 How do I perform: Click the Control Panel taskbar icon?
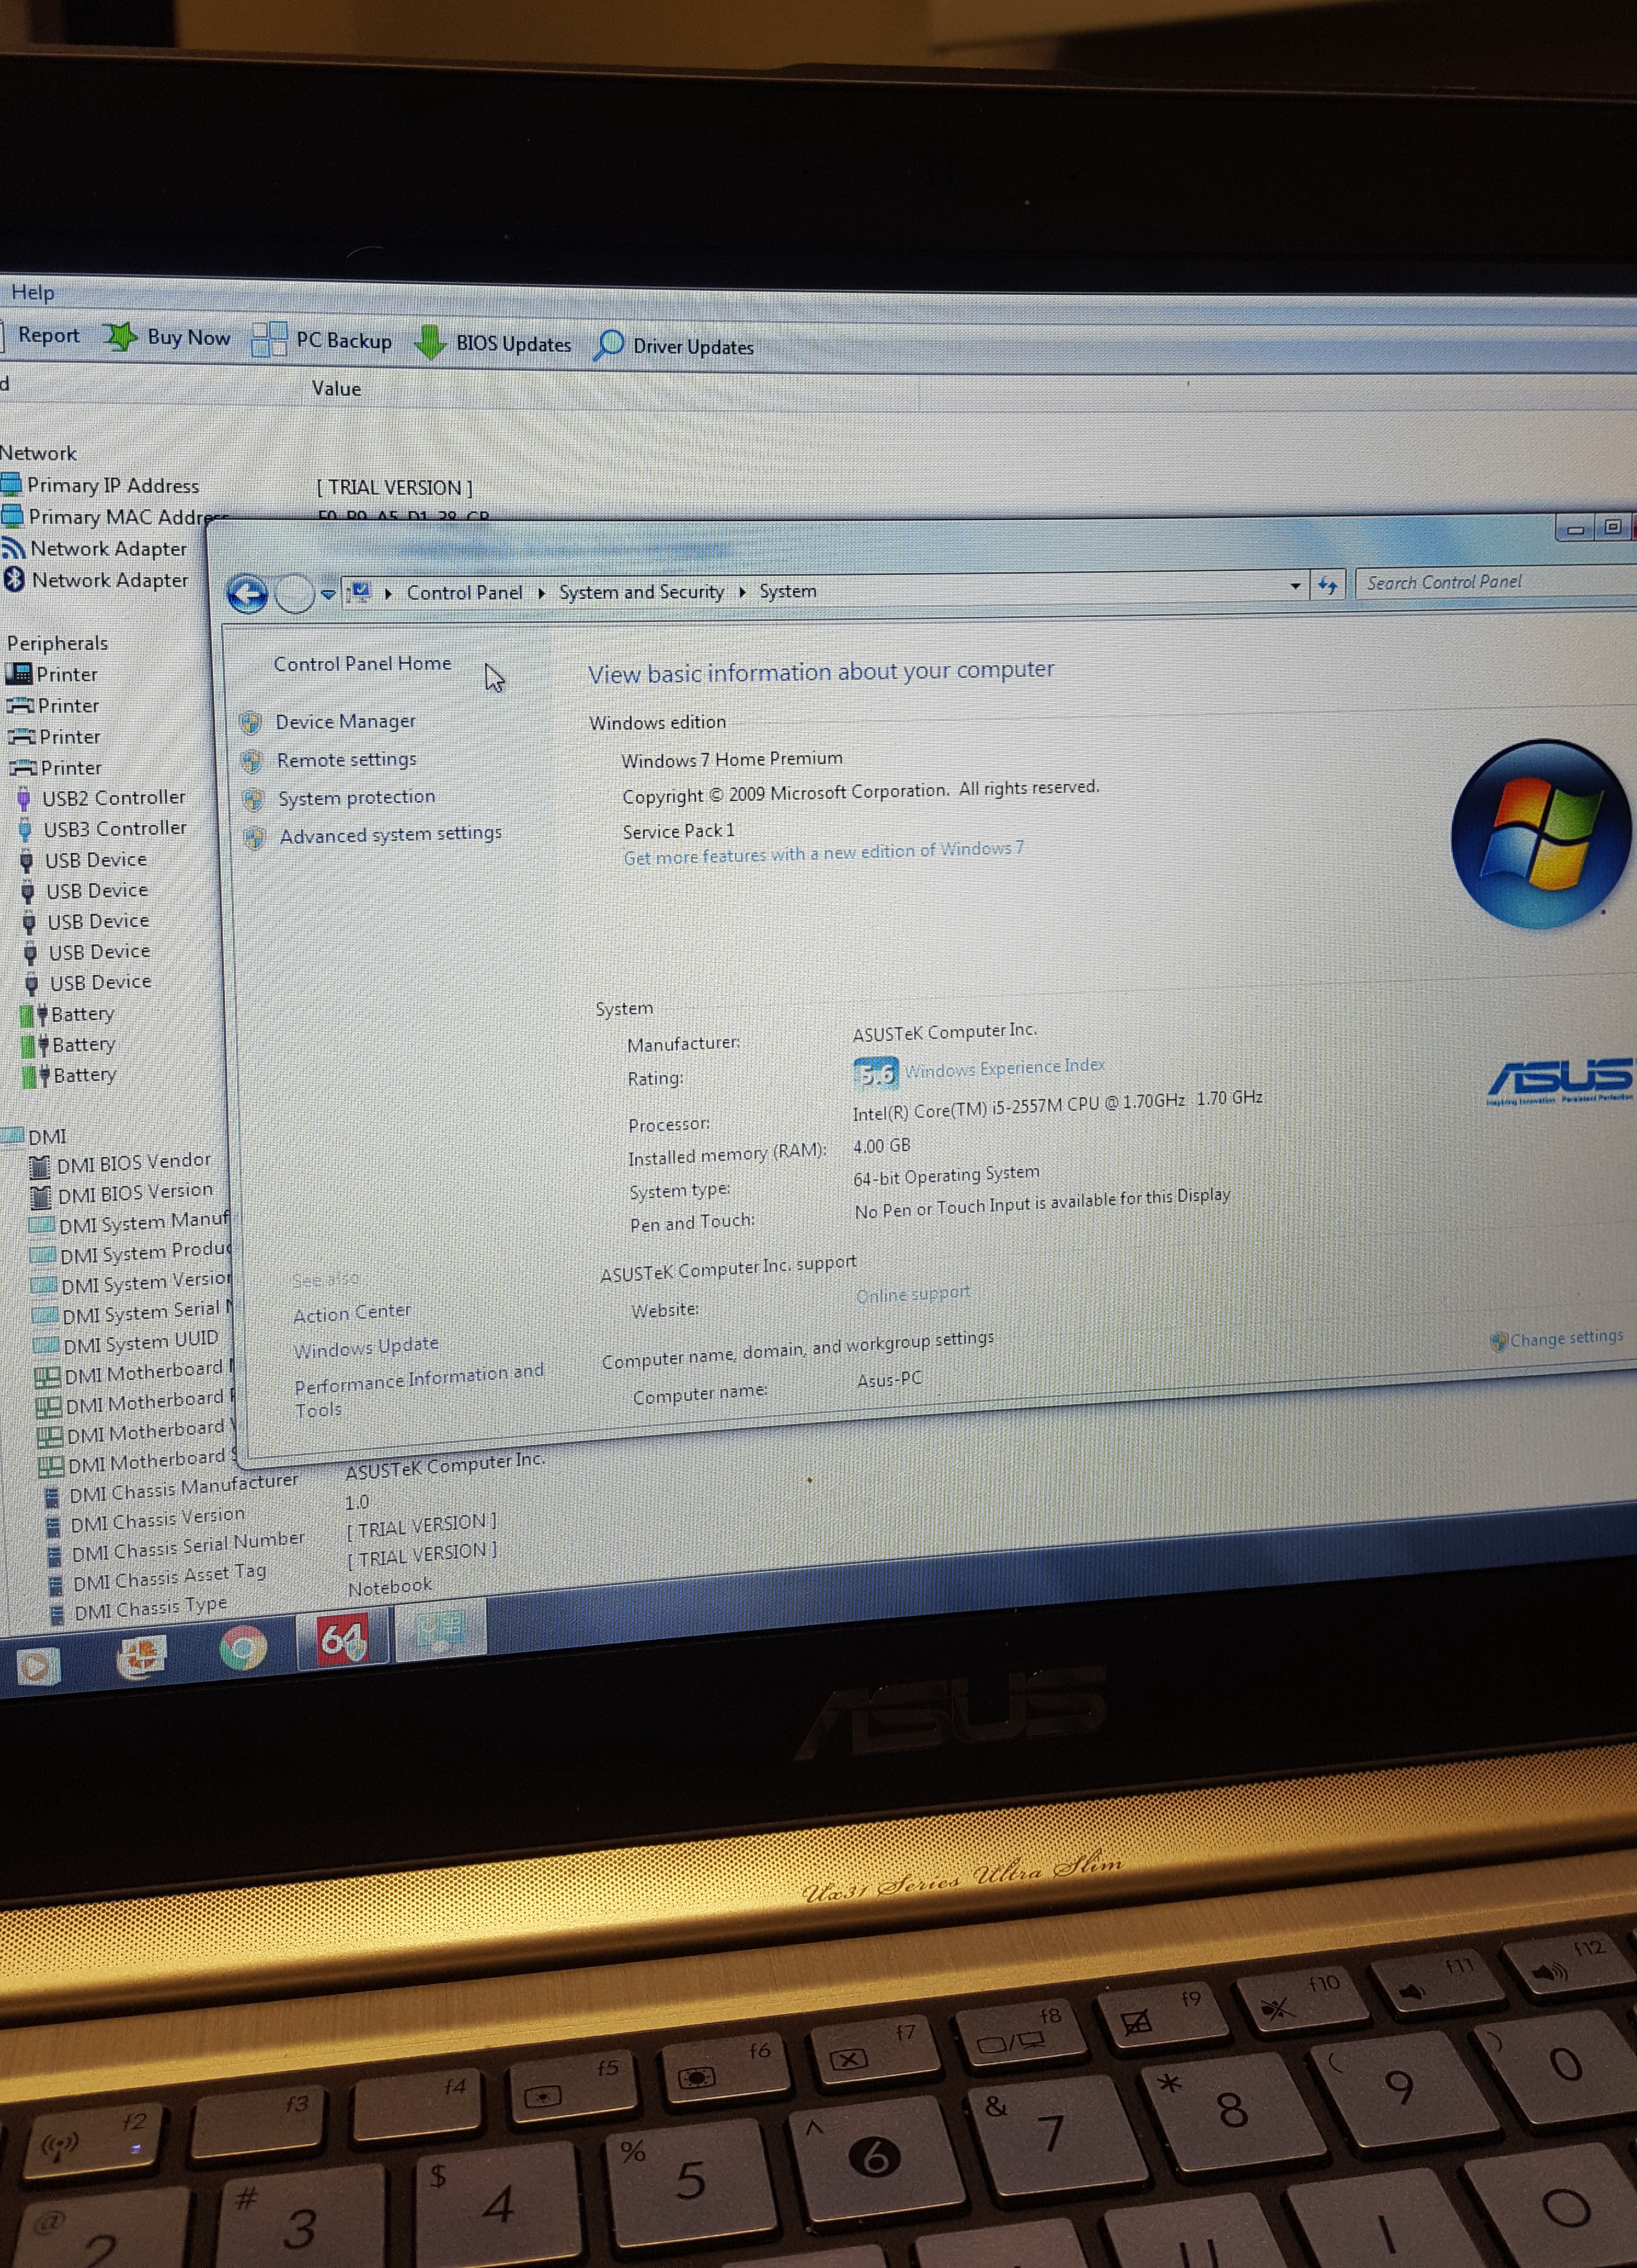click(x=440, y=1631)
